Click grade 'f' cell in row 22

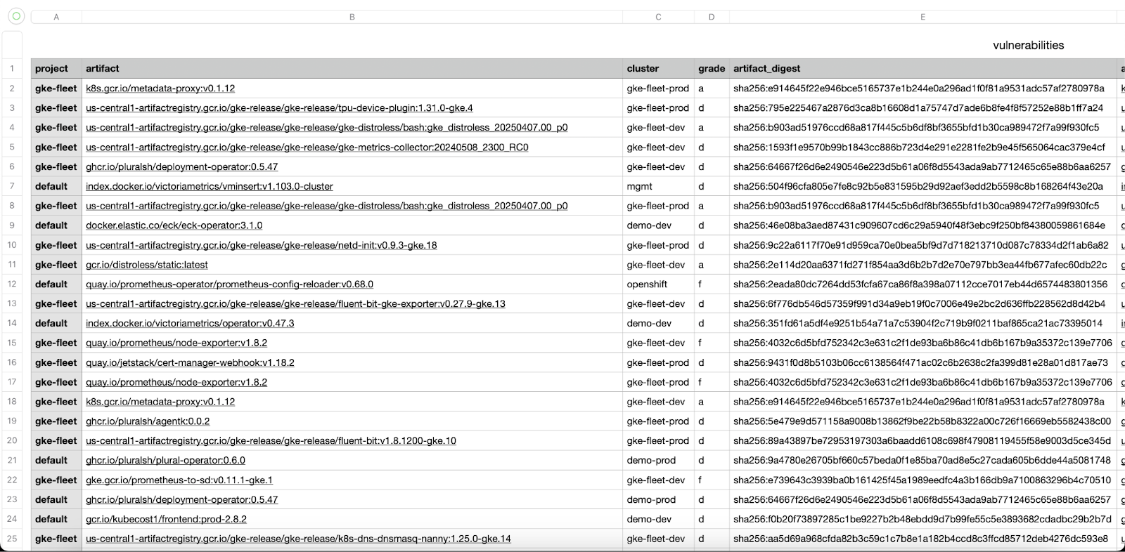coord(712,480)
